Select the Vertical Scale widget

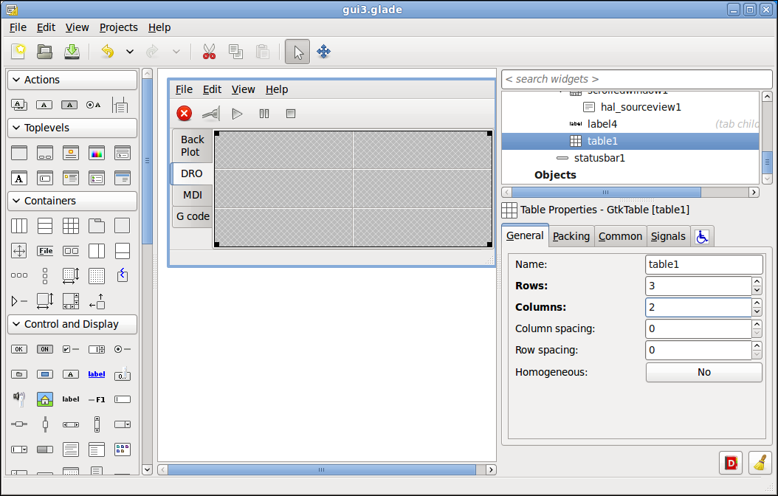click(45, 424)
